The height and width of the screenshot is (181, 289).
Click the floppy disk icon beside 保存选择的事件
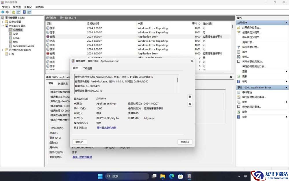[239, 107]
